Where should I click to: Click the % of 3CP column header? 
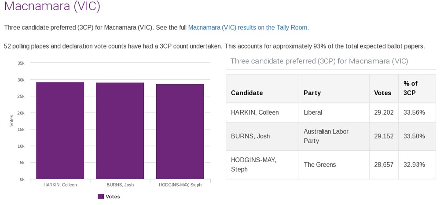[411, 88]
